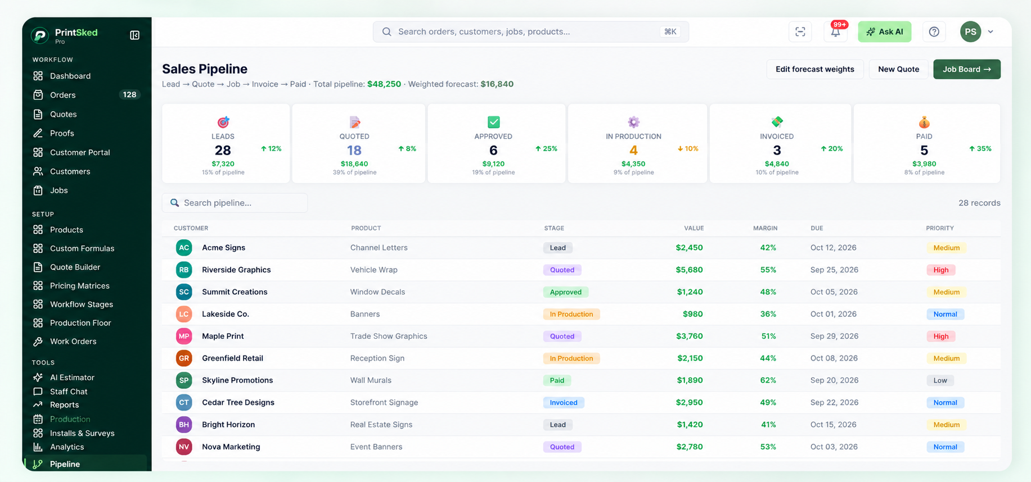Click the Paid money bag icon
This screenshot has height=482, width=1031.
pos(924,122)
